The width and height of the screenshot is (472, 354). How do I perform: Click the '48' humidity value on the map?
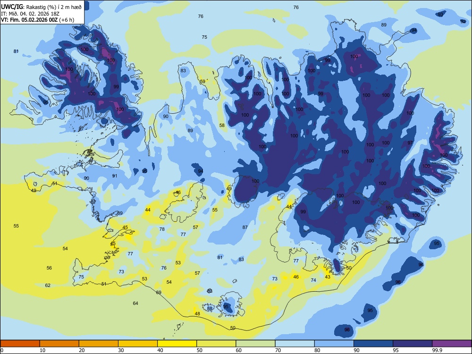197,314
